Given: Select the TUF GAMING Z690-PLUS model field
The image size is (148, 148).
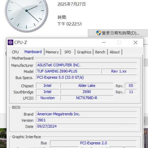Looking at the screenshot, I should 68,71.
